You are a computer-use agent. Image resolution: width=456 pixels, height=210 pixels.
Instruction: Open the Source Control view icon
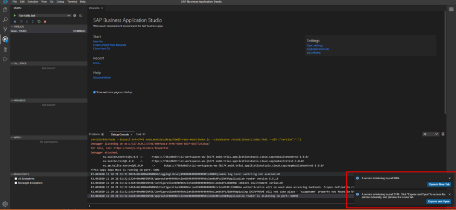pos(5,29)
